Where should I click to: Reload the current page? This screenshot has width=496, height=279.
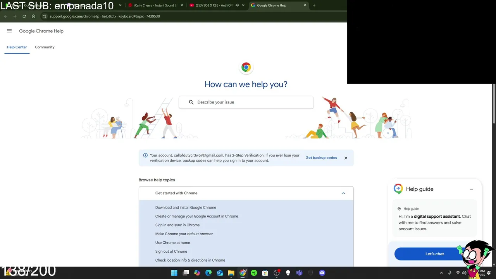point(24,16)
